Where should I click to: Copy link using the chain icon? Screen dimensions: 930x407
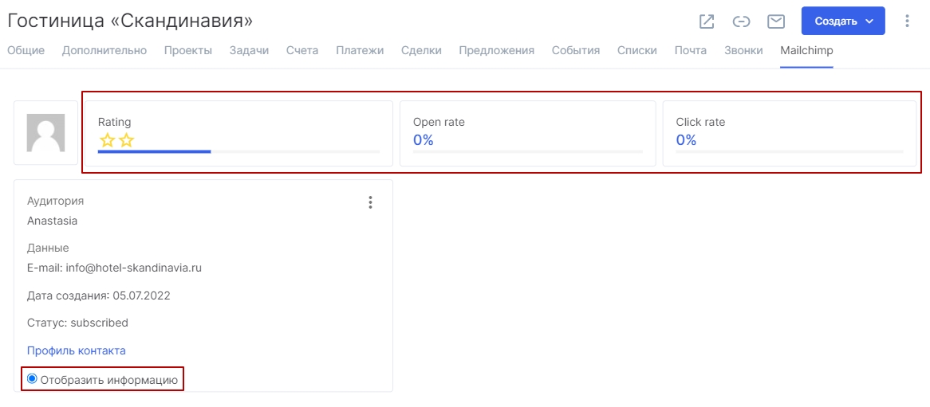coord(741,22)
